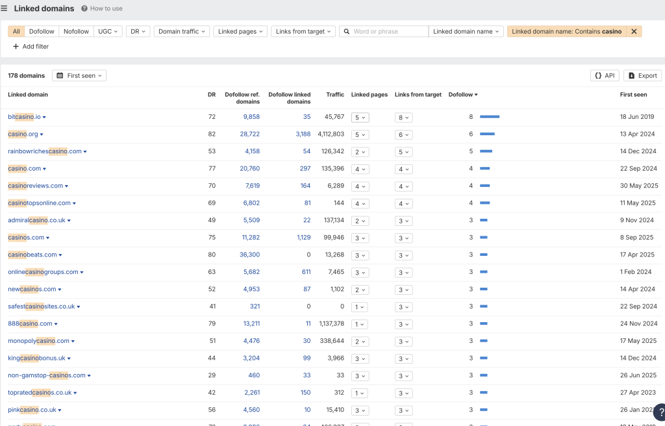This screenshot has height=426, width=665.
Task: Open safestcasinosites.co.uk domain link
Action: tap(42, 307)
